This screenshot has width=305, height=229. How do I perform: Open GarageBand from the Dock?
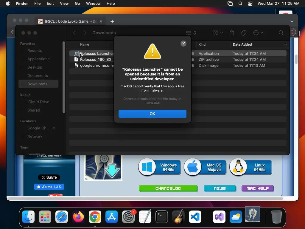coord(178,217)
